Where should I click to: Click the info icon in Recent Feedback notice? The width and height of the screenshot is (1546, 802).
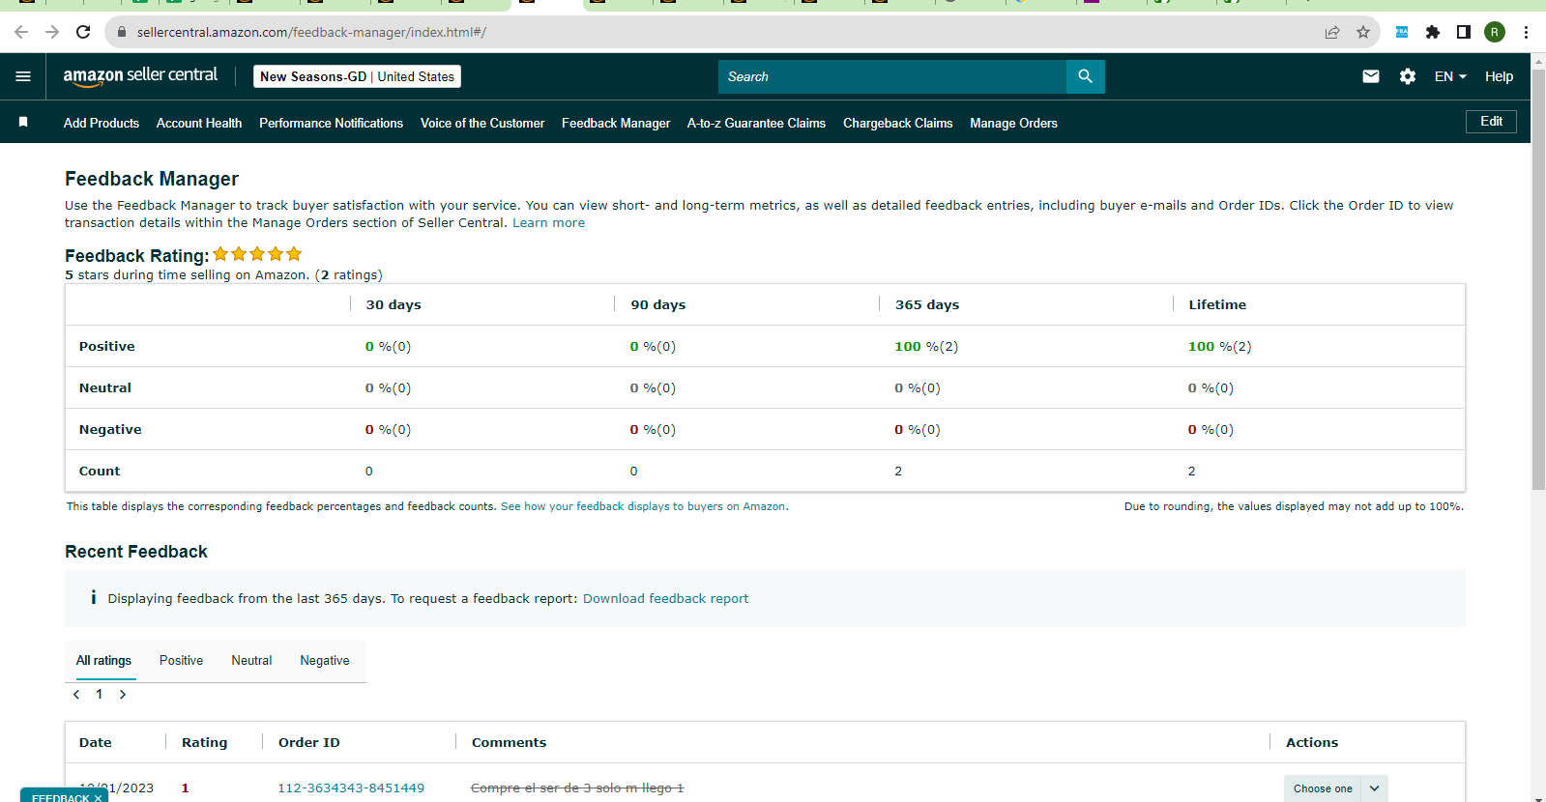pyautogui.click(x=93, y=598)
